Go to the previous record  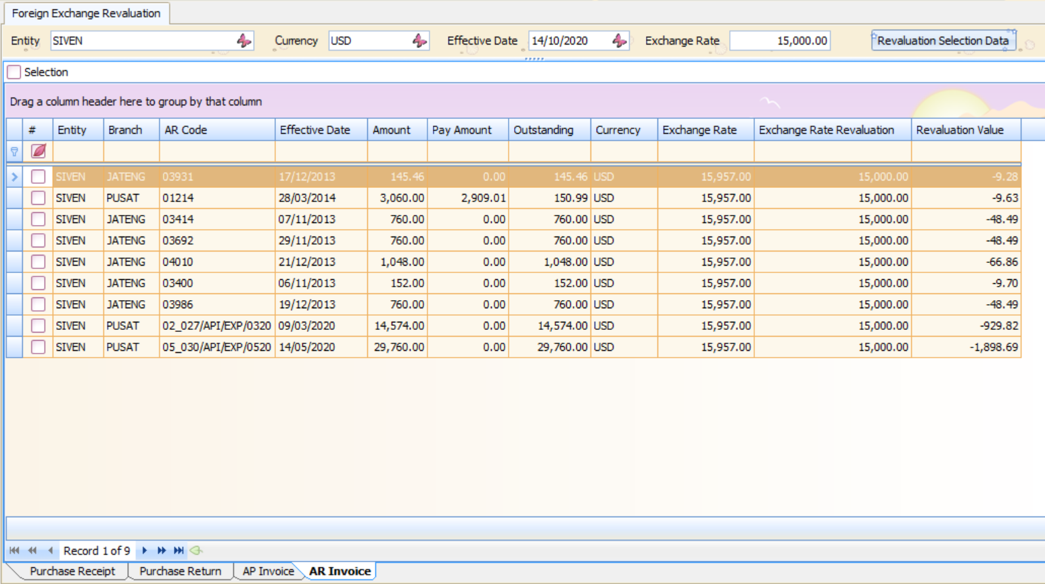click(50, 551)
